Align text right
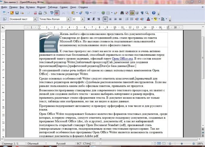 [x=115, y=19]
